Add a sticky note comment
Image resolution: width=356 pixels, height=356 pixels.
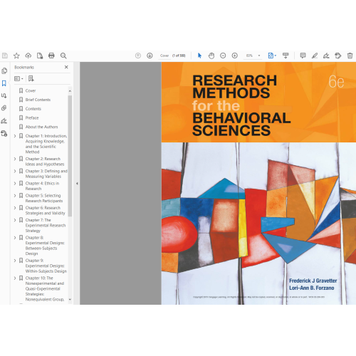(x=303, y=56)
